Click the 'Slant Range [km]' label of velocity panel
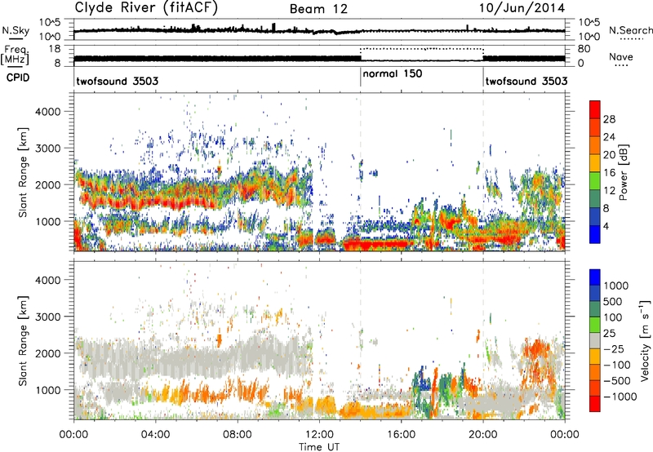The height and width of the screenshot is (452, 653). 23,340
